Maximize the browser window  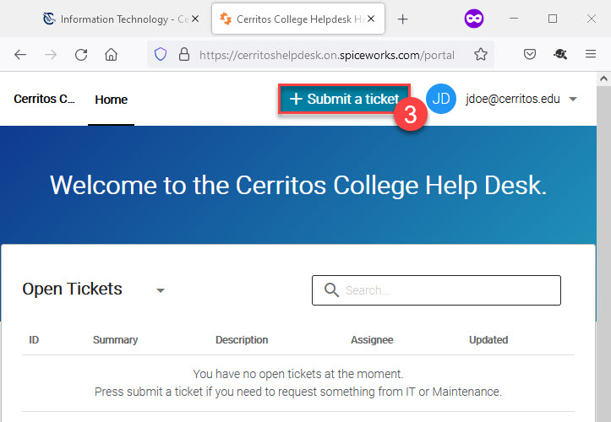(x=552, y=19)
